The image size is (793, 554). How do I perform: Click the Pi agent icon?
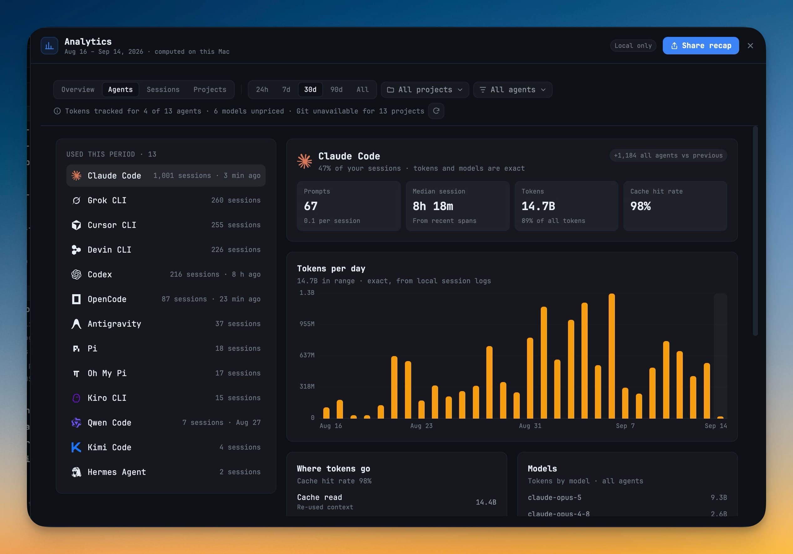[x=76, y=349]
